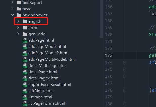The image size is (156, 107).
Task: Click the listPageFormat.html file icon
Action: (25, 103)
